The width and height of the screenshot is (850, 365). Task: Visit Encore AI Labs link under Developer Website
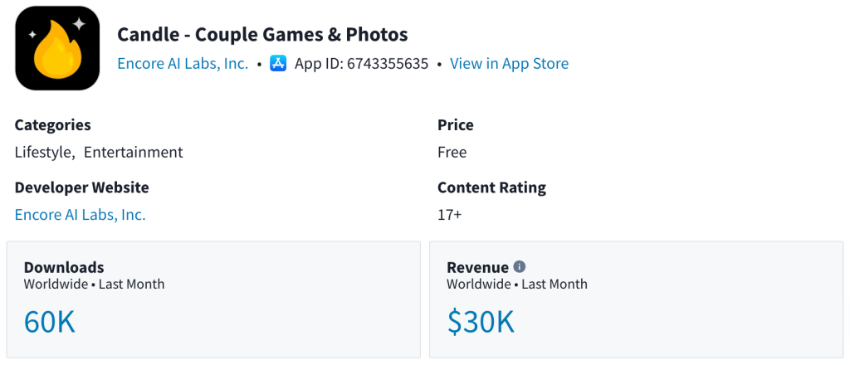[80, 215]
